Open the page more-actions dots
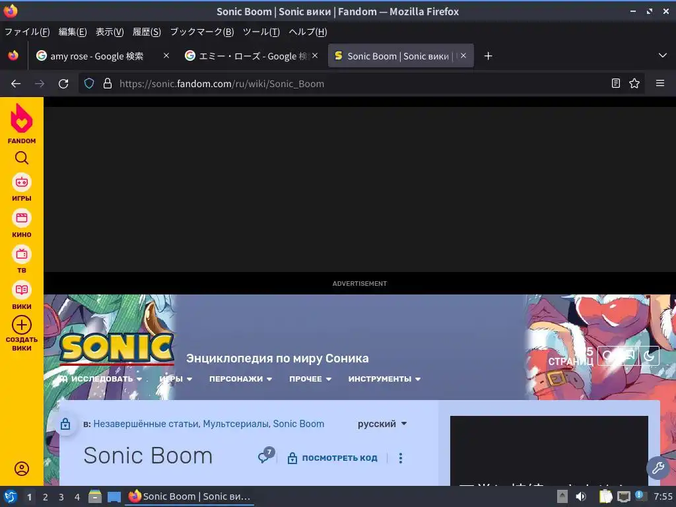The image size is (676, 507). (x=401, y=458)
